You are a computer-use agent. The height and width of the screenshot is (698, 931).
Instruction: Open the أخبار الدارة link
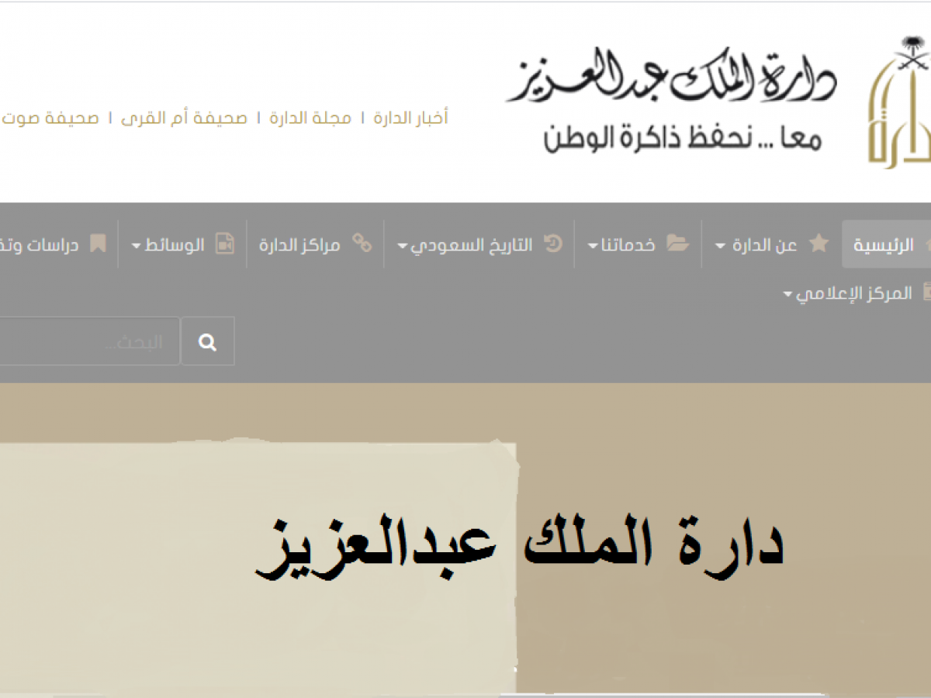(410, 119)
